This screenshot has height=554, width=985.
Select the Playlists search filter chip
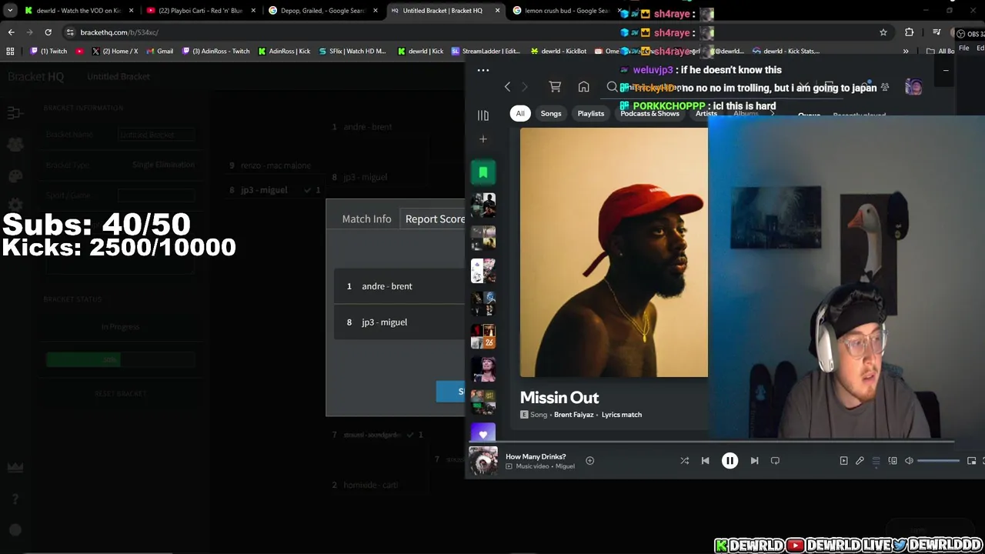[591, 114]
